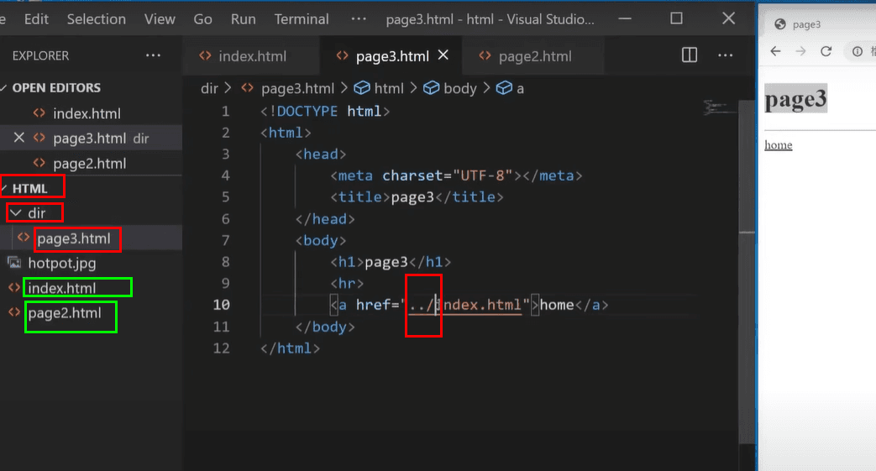876x471 pixels.
Task: Collapse the HTML workspace section
Action: point(5,188)
